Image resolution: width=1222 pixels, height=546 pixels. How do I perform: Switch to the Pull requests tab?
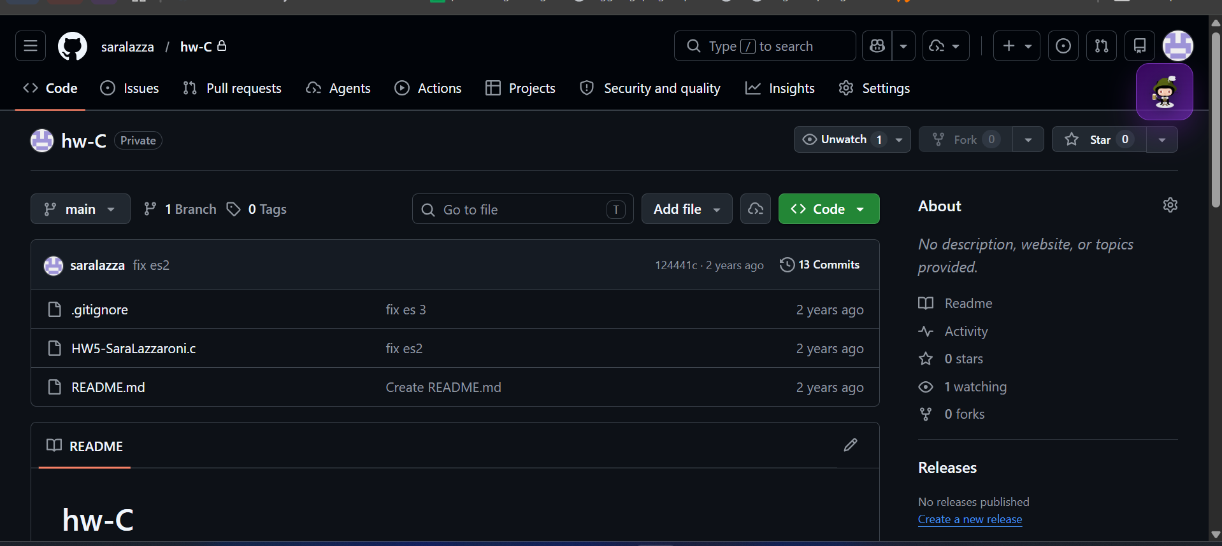coord(232,88)
